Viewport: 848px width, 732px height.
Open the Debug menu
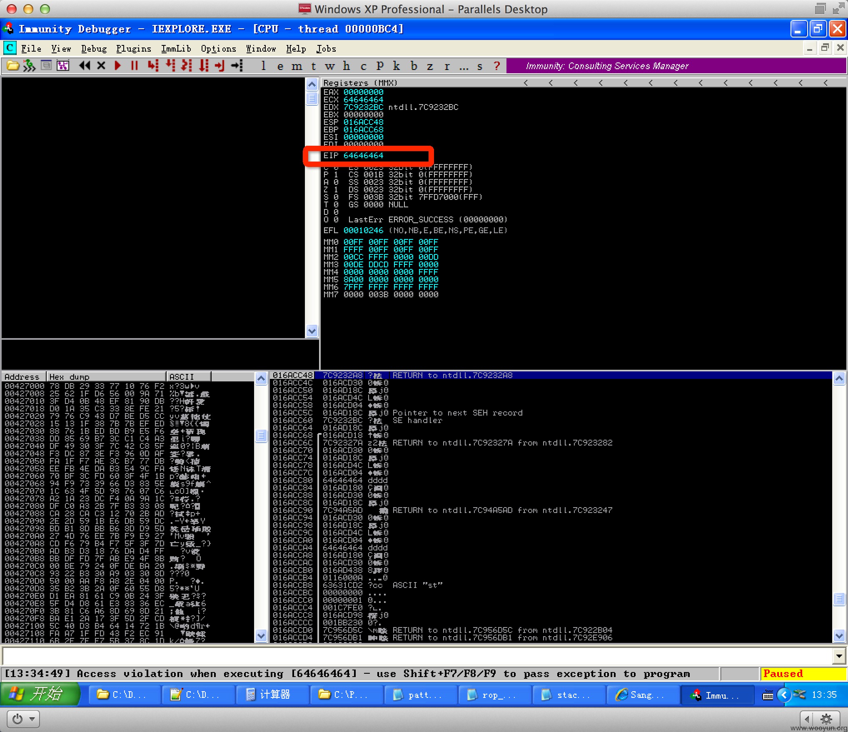[94, 49]
